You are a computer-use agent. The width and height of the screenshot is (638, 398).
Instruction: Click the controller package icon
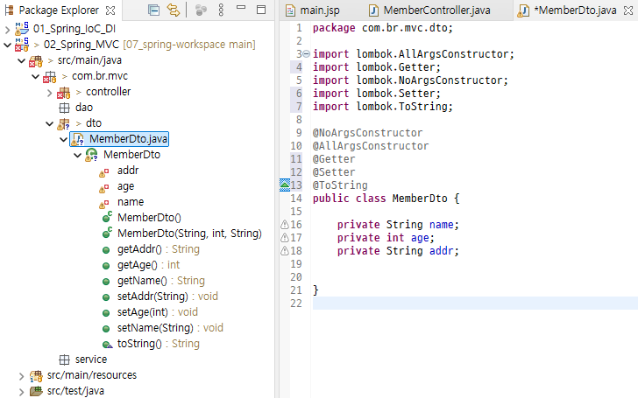pyautogui.click(x=63, y=93)
